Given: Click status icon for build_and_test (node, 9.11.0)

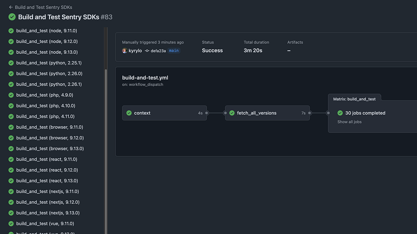Looking at the screenshot, I should pyautogui.click(x=11, y=31).
